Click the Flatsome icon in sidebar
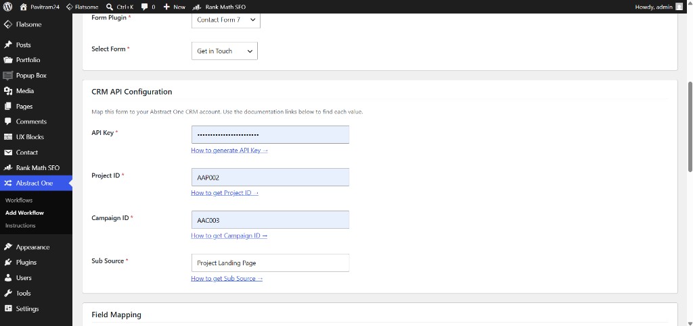Image resolution: width=693 pixels, height=326 pixels. tap(8, 25)
